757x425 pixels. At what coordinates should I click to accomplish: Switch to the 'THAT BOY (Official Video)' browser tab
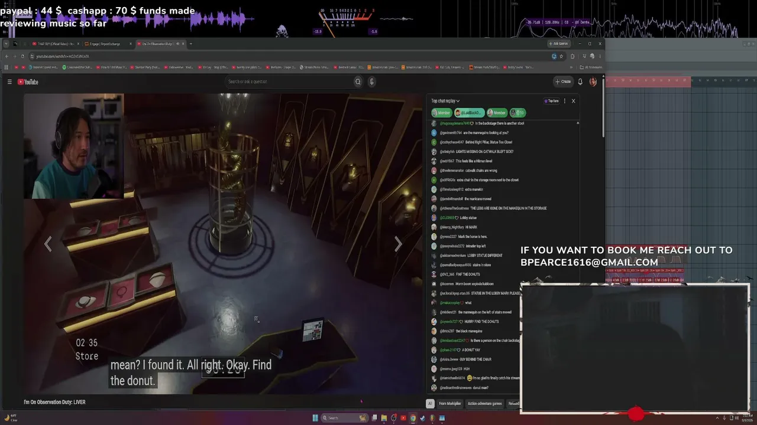[x=56, y=44]
